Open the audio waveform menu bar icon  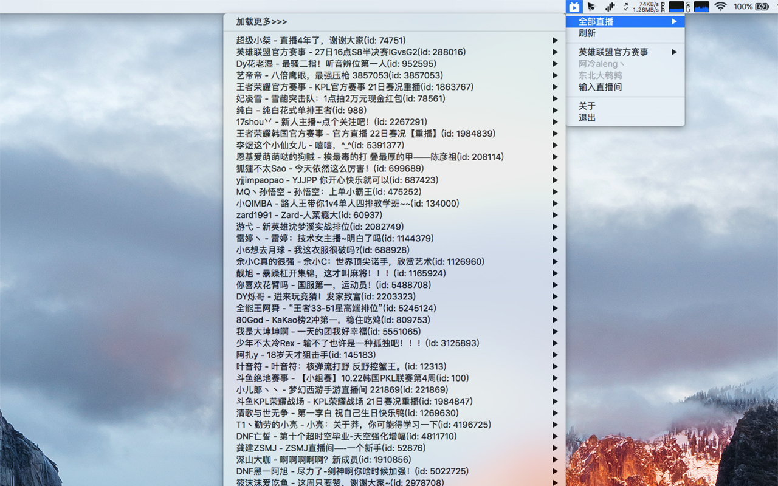tap(610, 7)
